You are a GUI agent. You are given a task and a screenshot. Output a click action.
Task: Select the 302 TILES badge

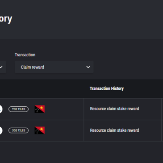(x=18, y=130)
